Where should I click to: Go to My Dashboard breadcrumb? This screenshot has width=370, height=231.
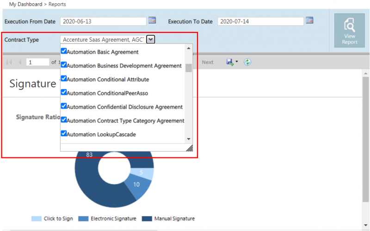point(25,4)
